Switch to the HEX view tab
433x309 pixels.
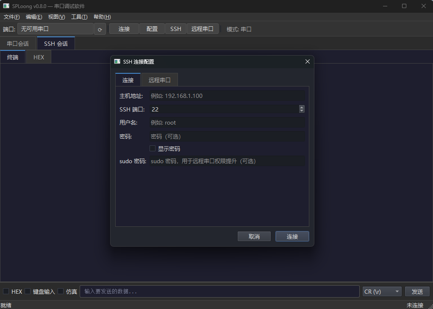click(x=39, y=57)
